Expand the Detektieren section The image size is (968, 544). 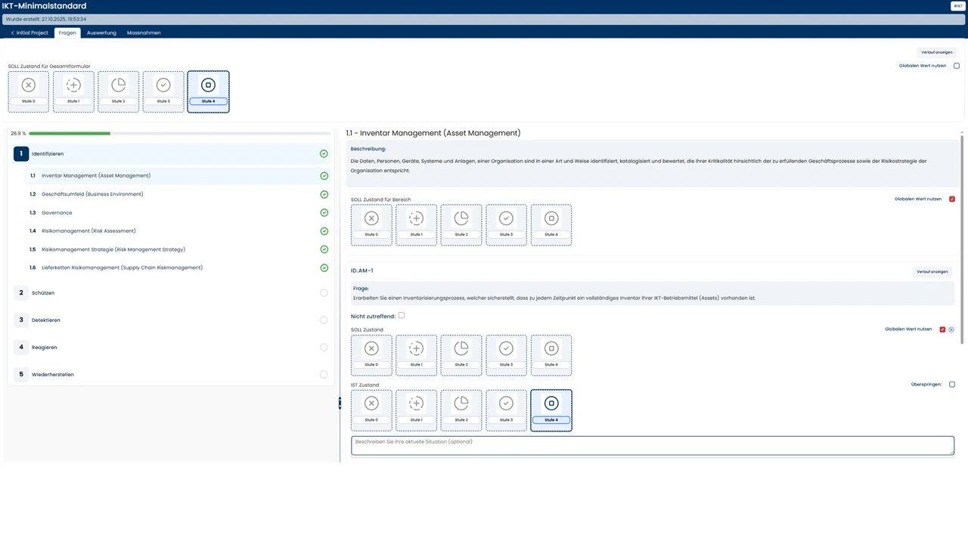[45, 320]
